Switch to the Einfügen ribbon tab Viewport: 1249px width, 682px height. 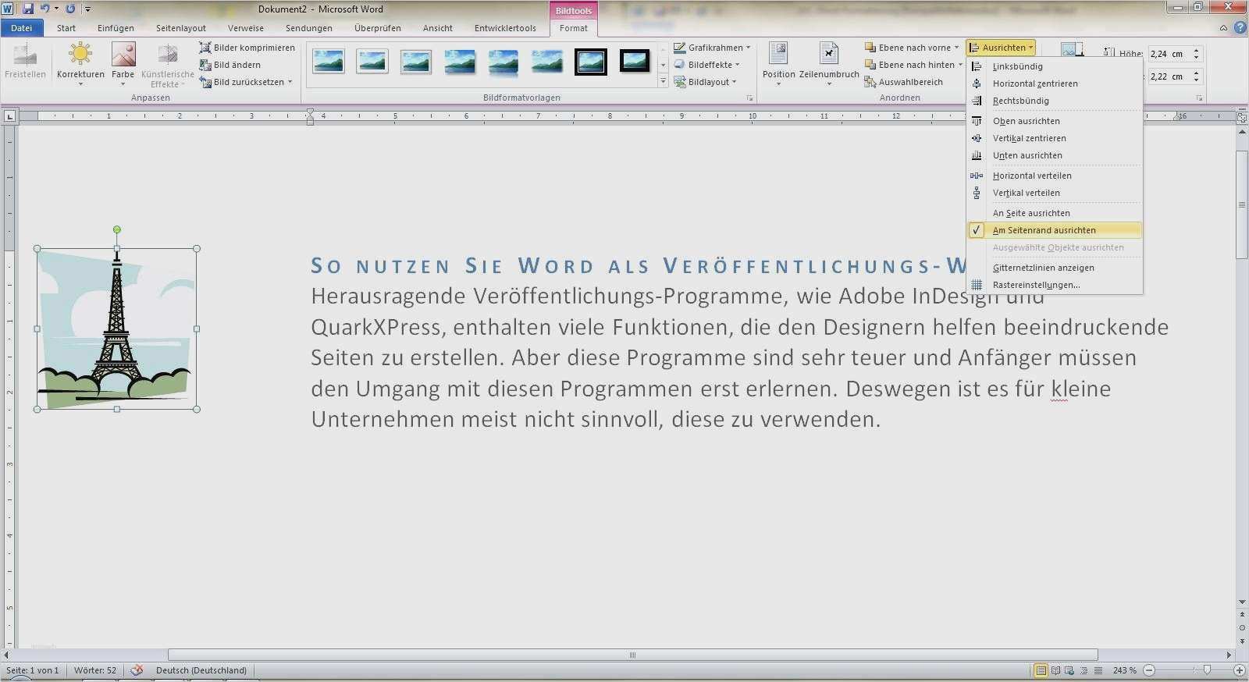(116, 28)
